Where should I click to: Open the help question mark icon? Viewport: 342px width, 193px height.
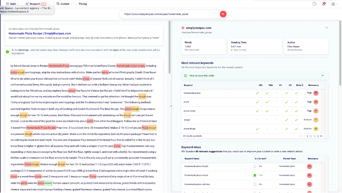[x=314, y=4]
